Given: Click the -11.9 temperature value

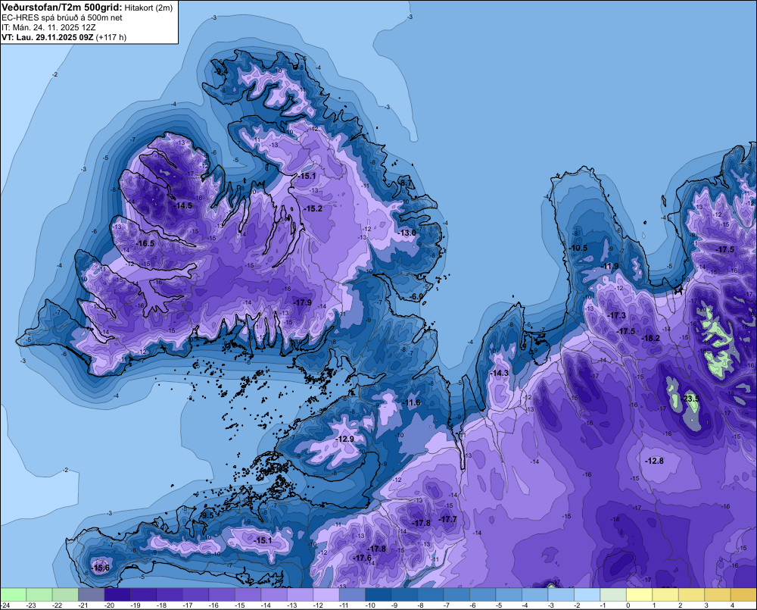Looking at the screenshot, I should pyautogui.click(x=609, y=266).
